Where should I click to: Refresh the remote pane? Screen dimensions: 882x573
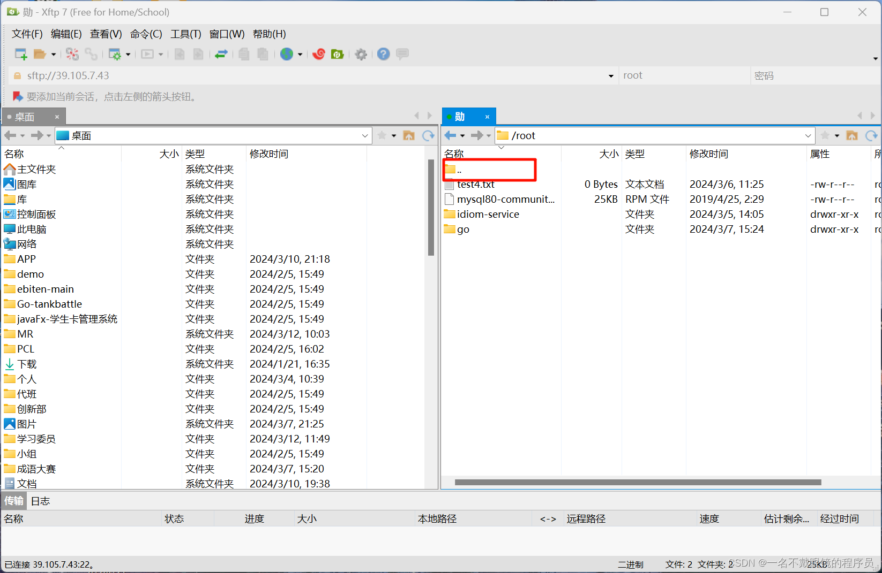872,135
